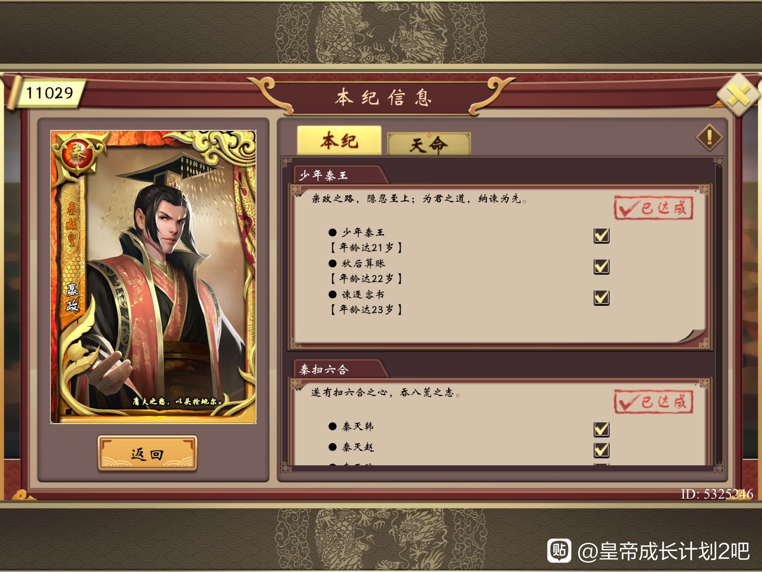Select the 秦灭赵 bullet objective
Screen dimensions: 762x572
[x=351, y=447]
